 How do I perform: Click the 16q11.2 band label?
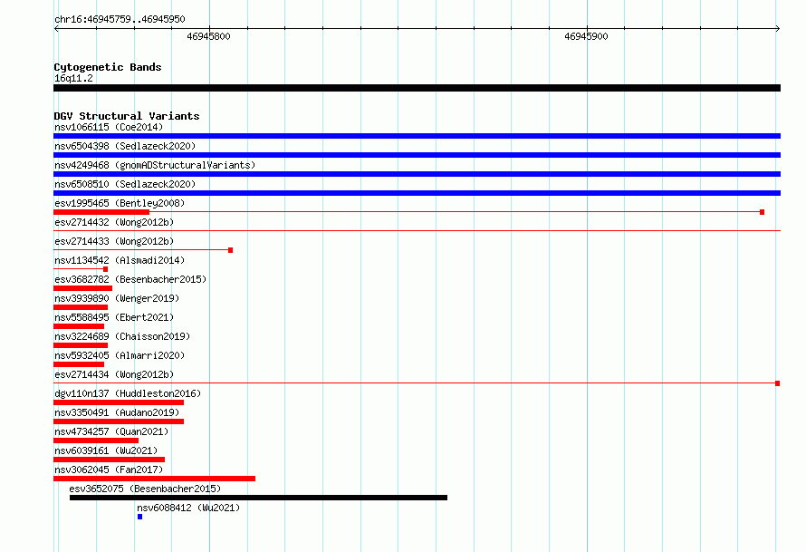click(x=73, y=78)
